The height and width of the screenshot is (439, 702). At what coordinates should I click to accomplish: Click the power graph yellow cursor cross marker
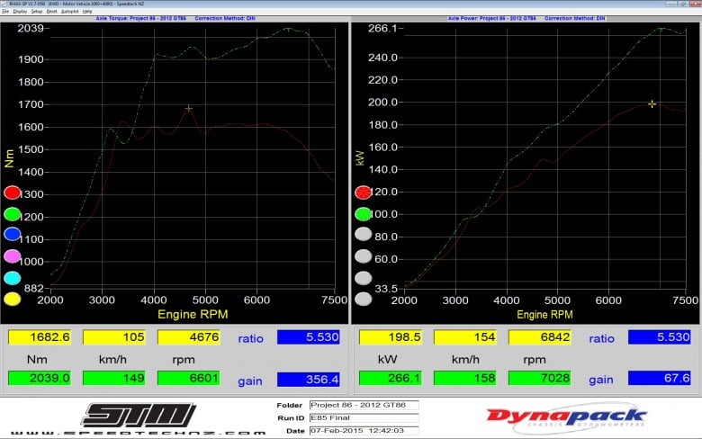tap(652, 103)
